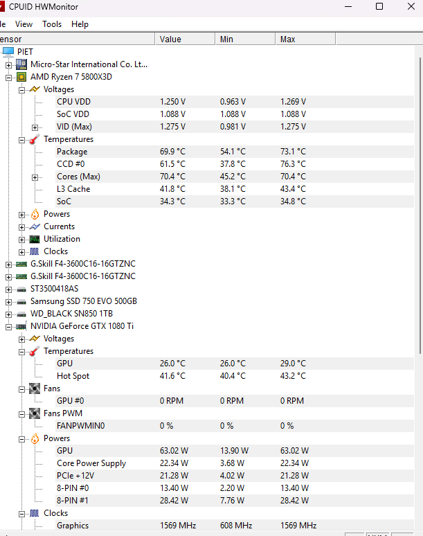
Task: Expand the Micro-Star International node
Action: pyautogui.click(x=8, y=65)
